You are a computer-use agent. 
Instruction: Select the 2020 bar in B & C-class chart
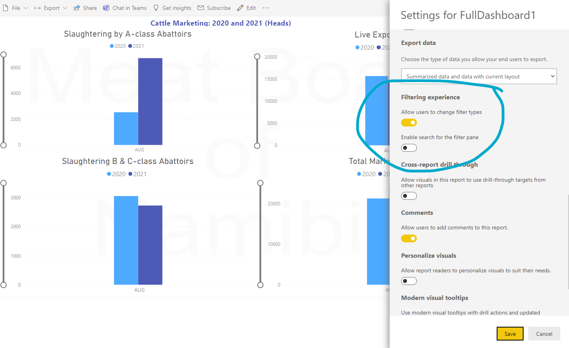126,240
